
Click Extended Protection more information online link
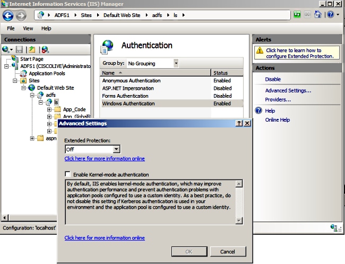click(x=105, y=158)
